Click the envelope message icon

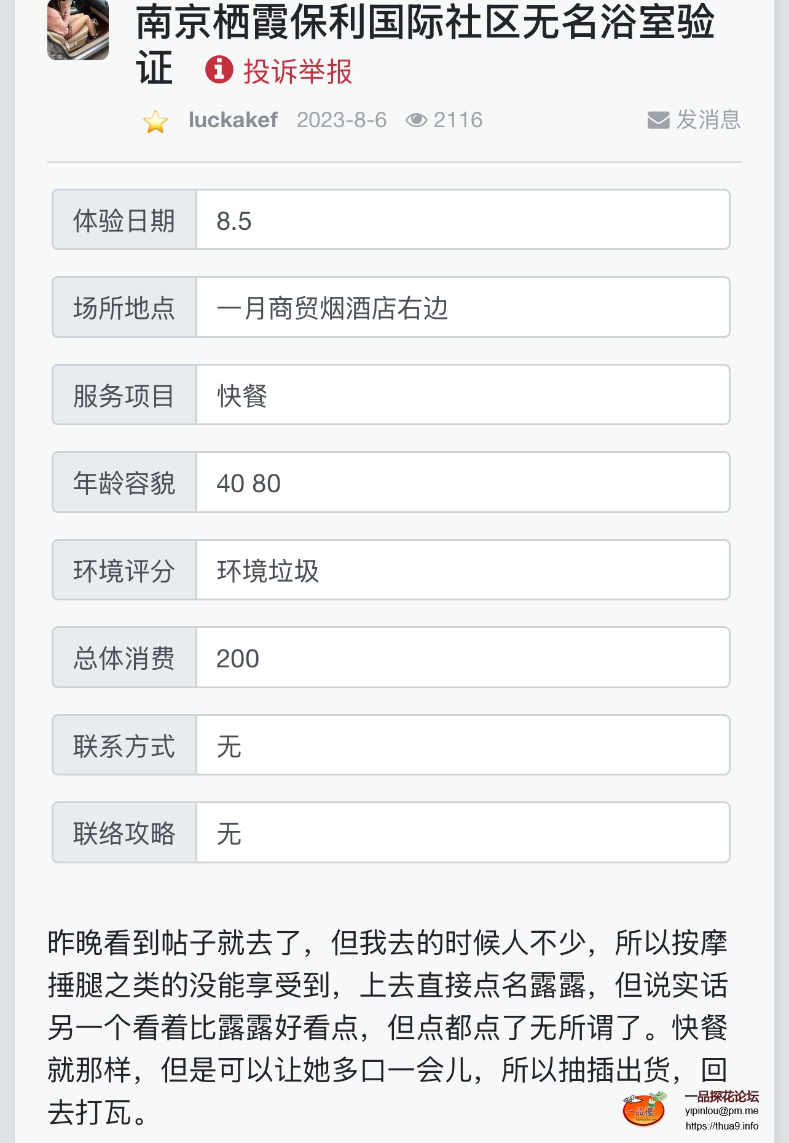(x=658, y=120)
